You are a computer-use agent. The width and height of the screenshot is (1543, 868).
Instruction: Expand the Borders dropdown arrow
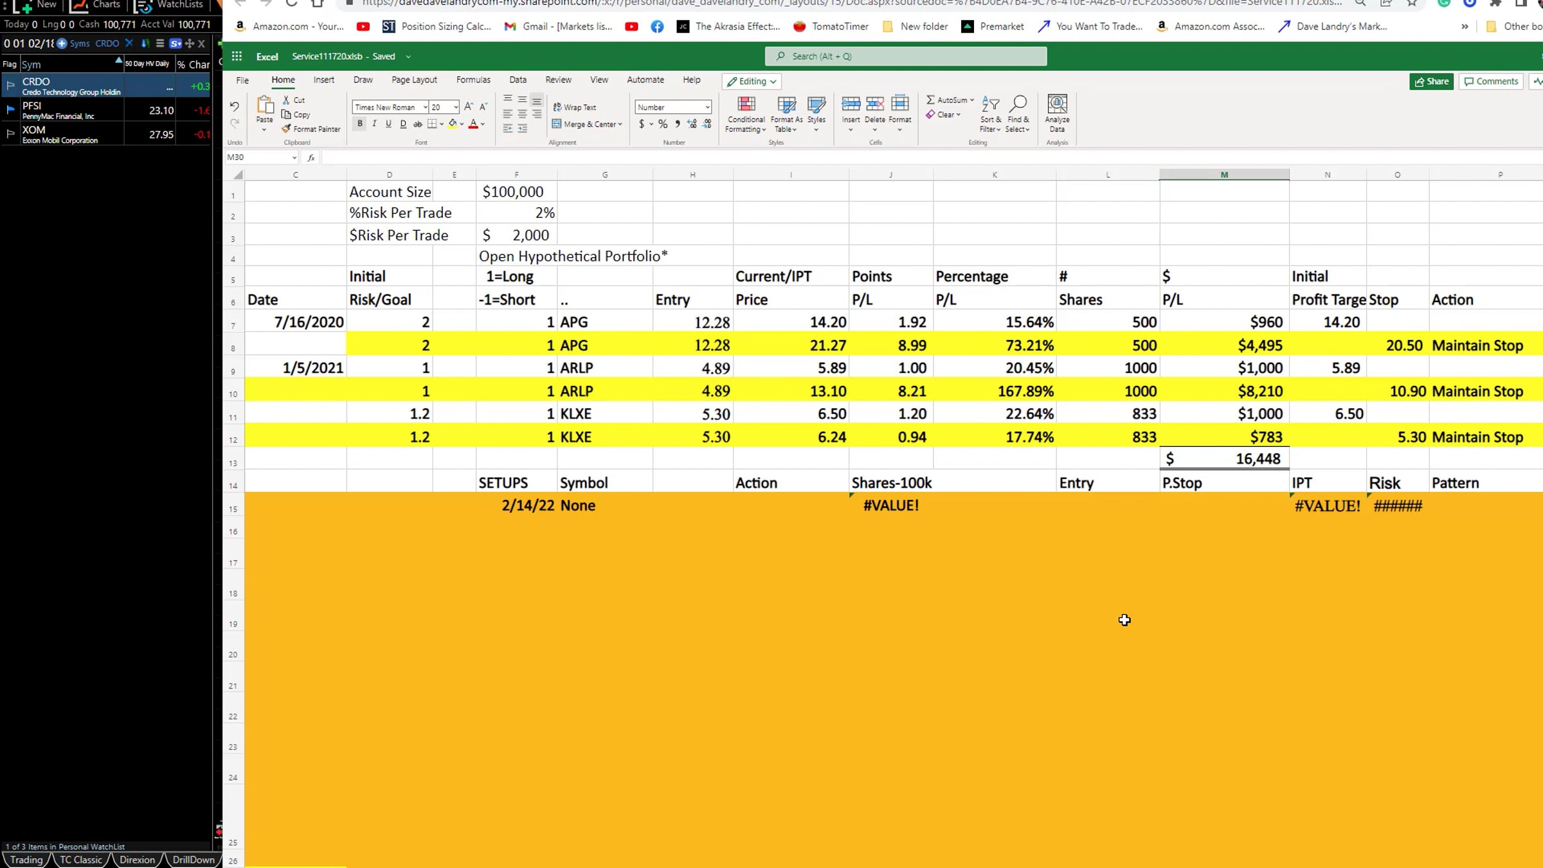point(442,124)
